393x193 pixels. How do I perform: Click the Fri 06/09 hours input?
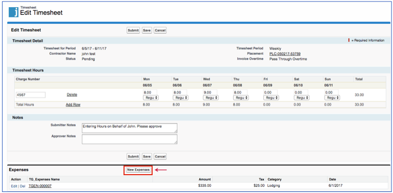(270, 92)
